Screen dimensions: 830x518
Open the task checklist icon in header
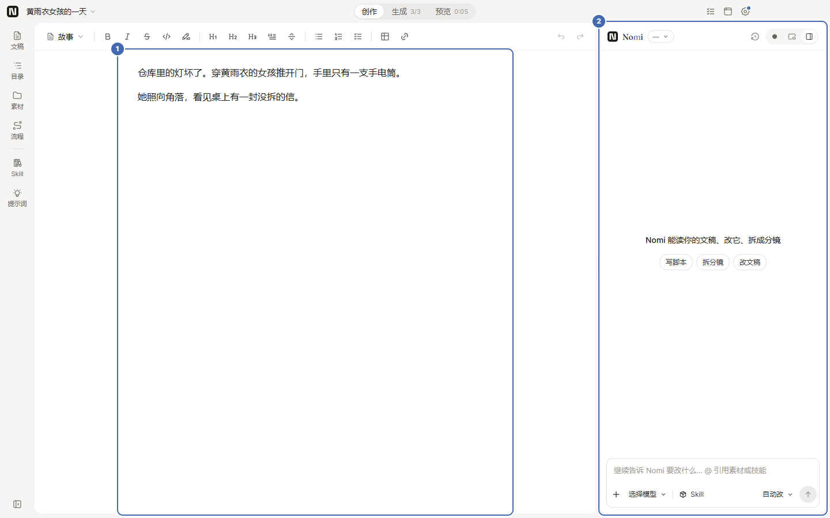(x=711, y=12)
